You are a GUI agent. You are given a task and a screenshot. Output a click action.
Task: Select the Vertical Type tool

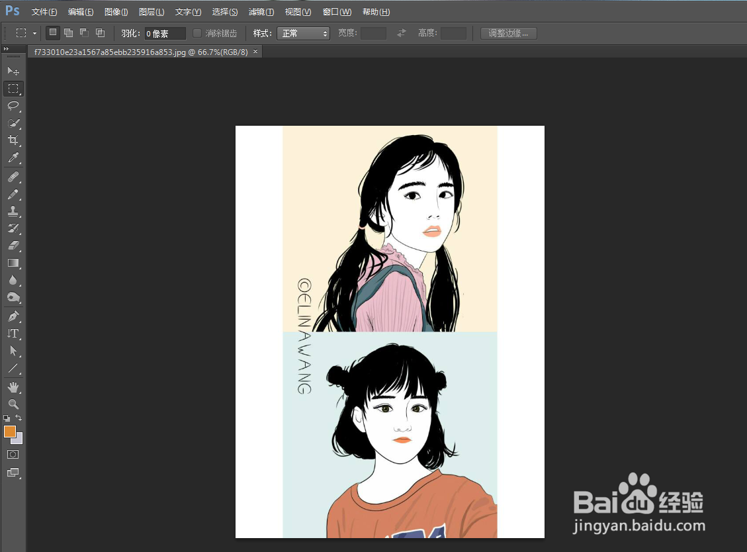pyautogui.click(x=13, y=334)
